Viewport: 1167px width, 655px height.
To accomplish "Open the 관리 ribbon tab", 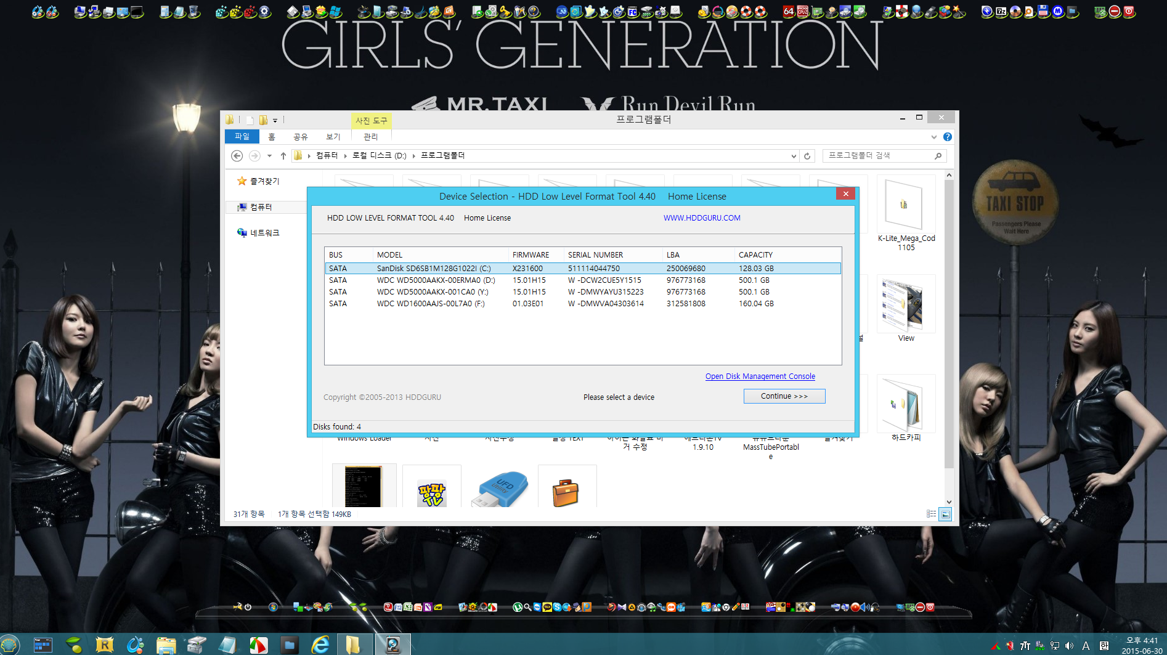I will [370, 137].
